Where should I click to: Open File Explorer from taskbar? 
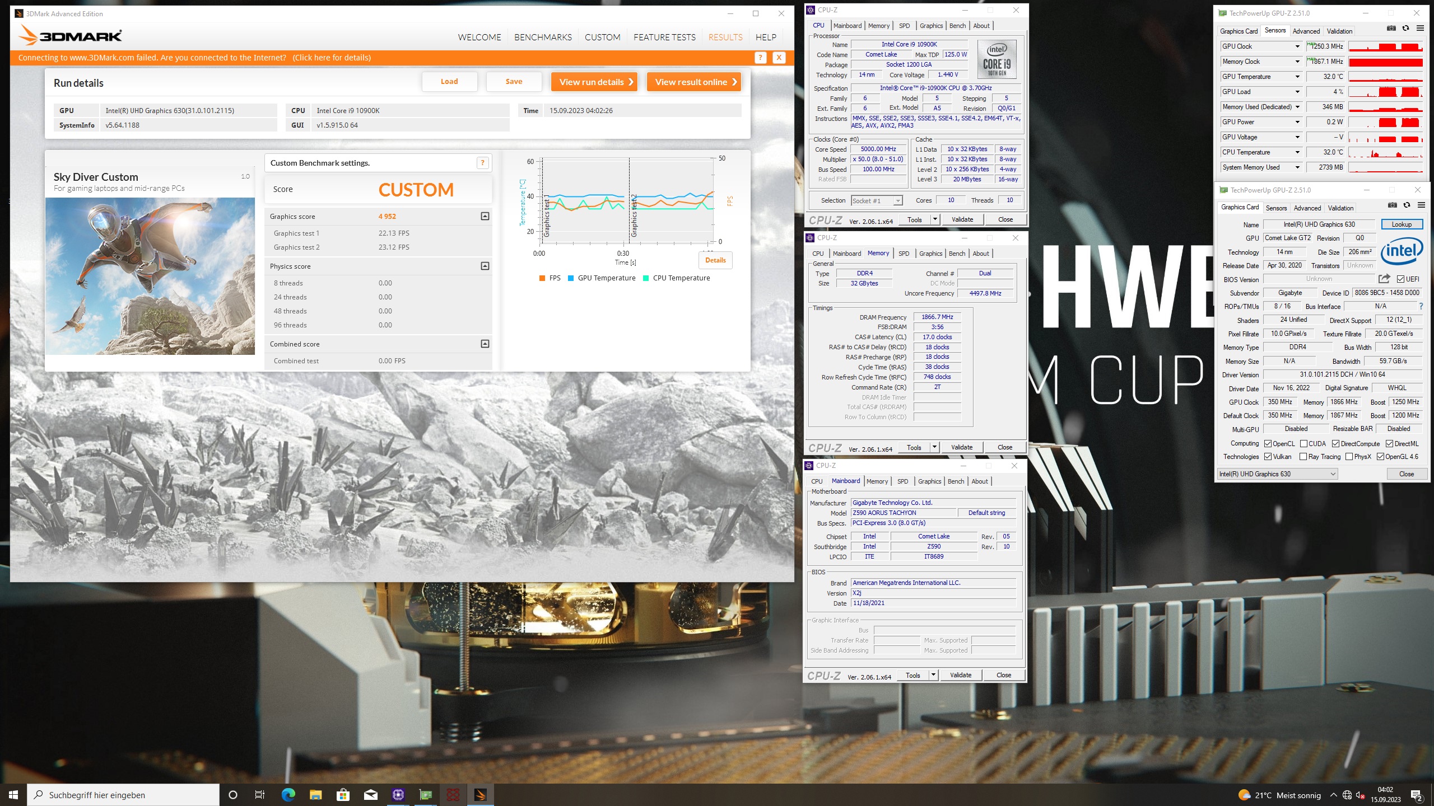click(315, 795)
